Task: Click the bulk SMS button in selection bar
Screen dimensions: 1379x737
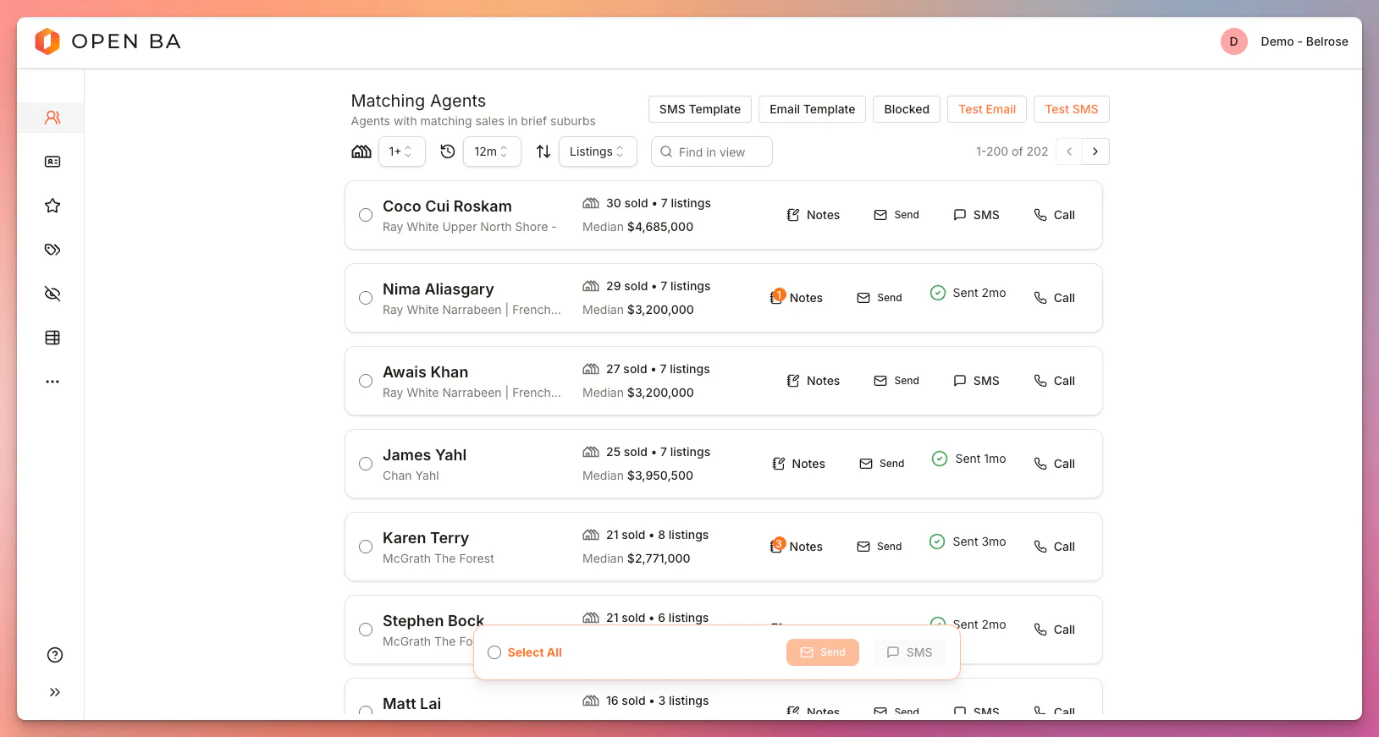Action: [909, 652]
